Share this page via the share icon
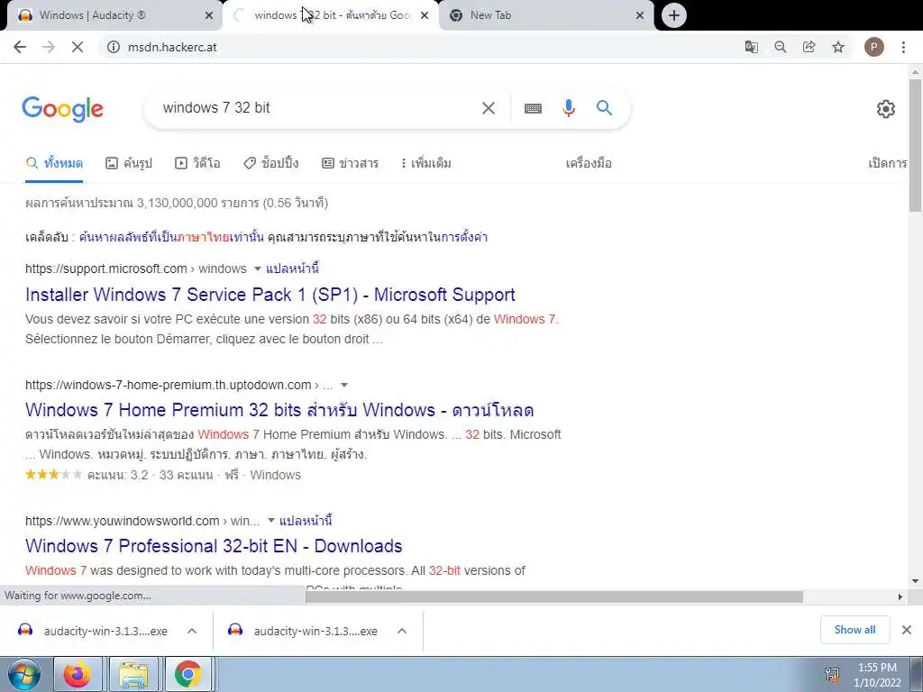This screenshot has height=692, width=923. [809, 47]
